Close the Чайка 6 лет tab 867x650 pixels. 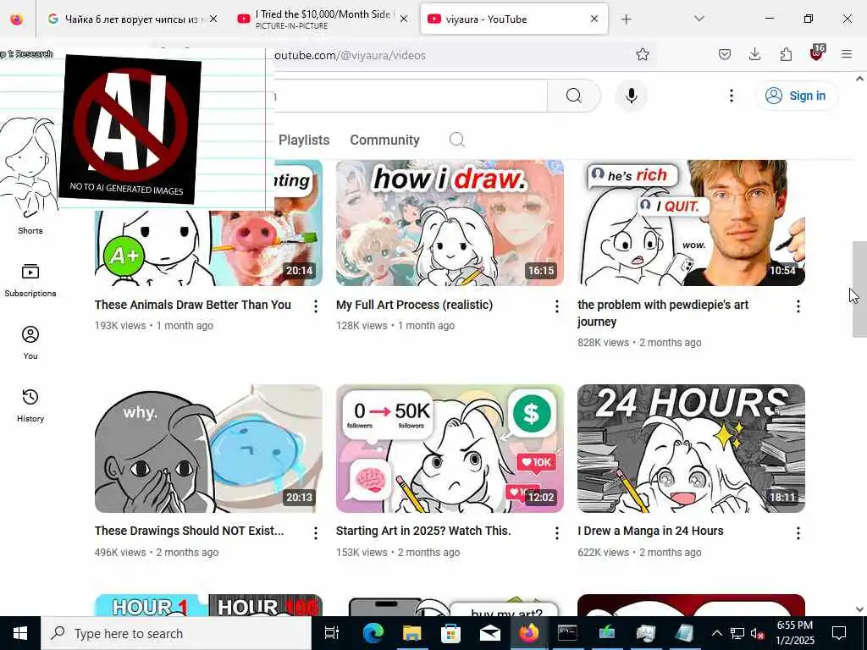(213, 19)
